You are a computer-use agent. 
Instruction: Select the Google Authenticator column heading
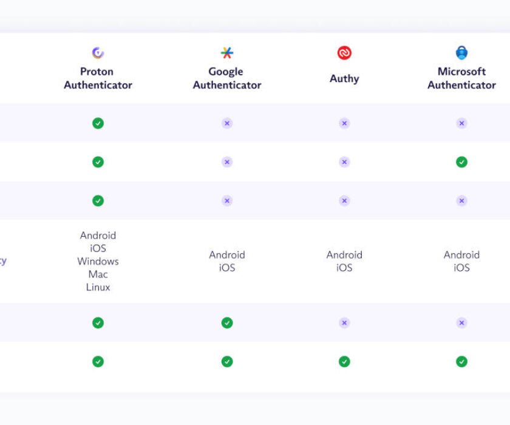(227, 78)
